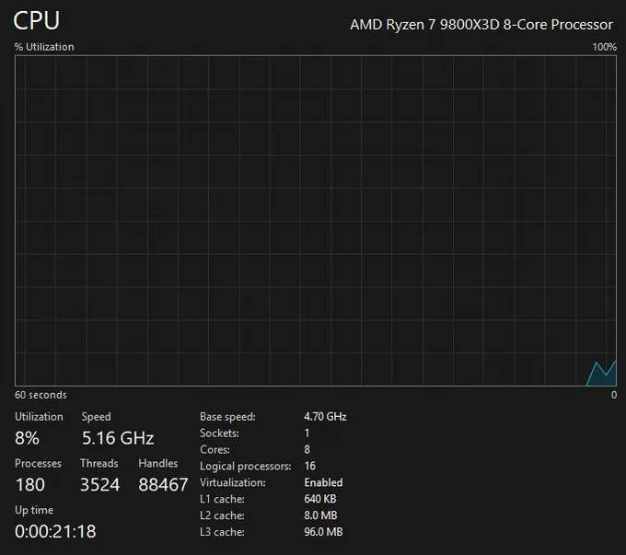This screenshot has height=555, width=626.
Task: Click the 100% graph scale label
Action: (604, 47)
